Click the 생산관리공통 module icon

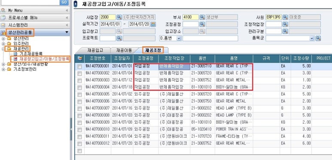3,33
